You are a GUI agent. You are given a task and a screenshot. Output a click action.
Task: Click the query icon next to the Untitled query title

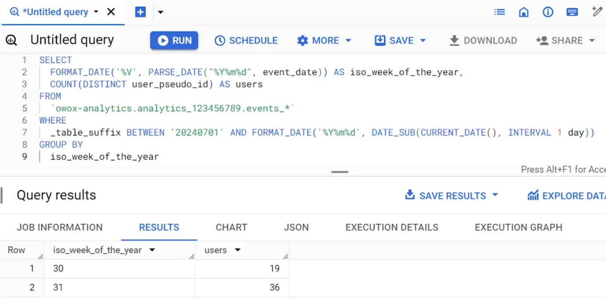click(11, 40)
